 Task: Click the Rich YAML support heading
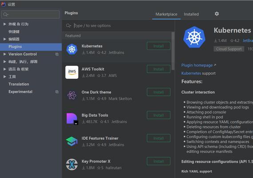point(197,171)
